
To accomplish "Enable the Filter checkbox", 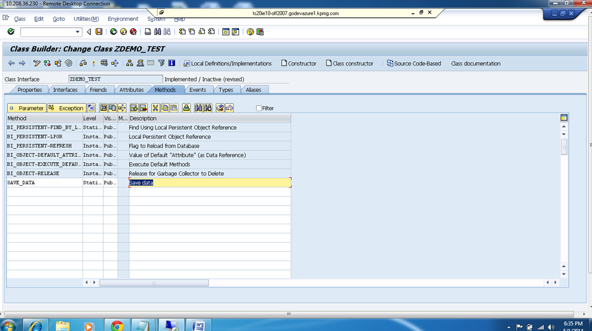I will tap(259, 108).
